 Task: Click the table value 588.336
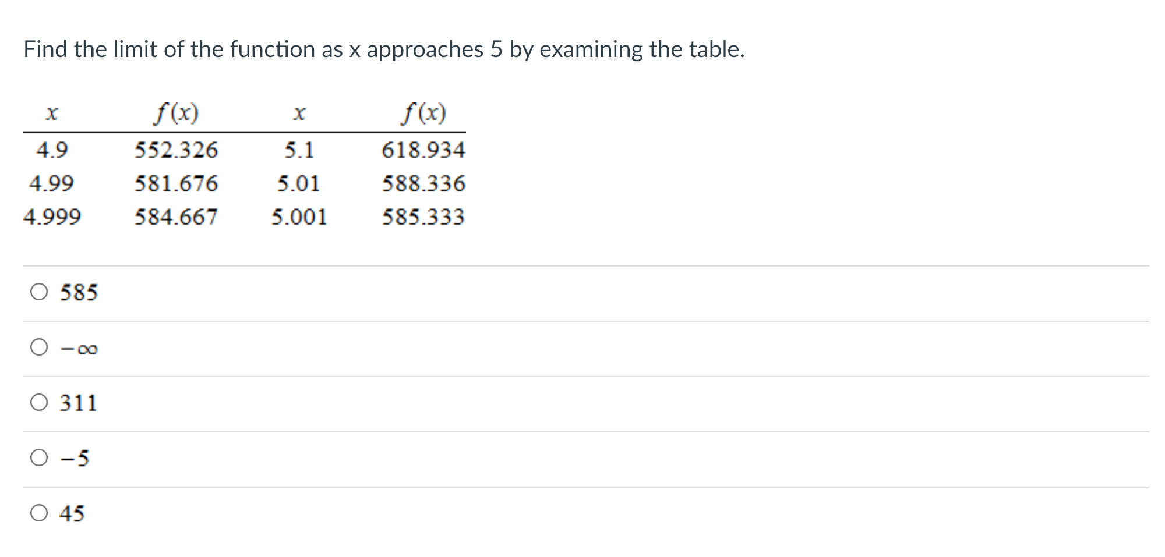(x=423, y=183)
